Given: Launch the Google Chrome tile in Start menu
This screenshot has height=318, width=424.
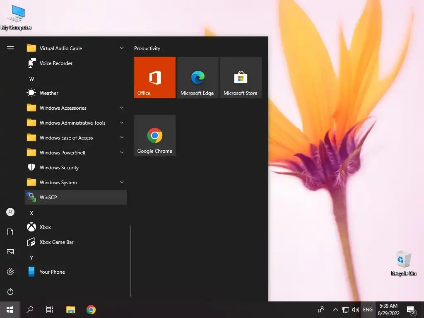Looking at the screenshot, I should pos(155,135).
